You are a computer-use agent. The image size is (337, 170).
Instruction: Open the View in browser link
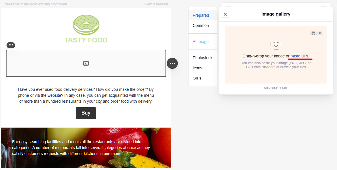[x=156, y=4]
